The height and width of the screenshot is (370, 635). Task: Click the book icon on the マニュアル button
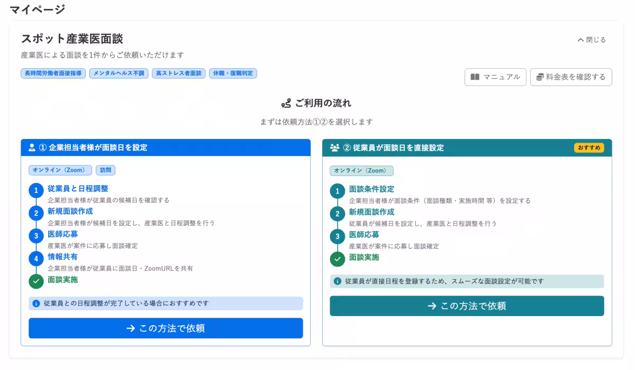[475, 77]
